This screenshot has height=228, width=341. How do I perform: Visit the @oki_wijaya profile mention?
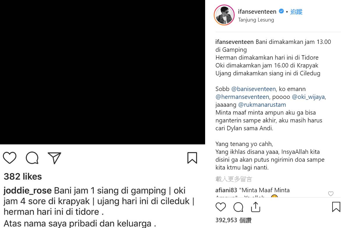click(x=308, y=97)
